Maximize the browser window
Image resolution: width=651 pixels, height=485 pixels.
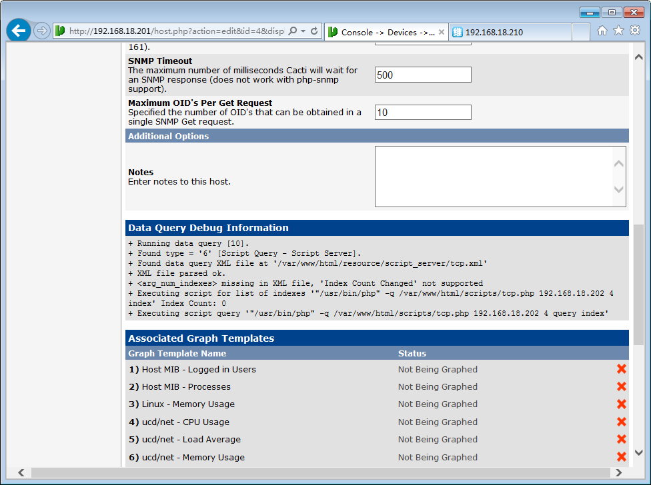[612, 13]
